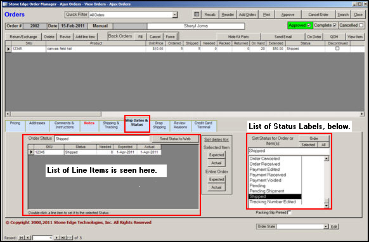This screenshot has width=369, height=242.
Task: Select row marker for SKU 12345 in order grid
Action: click(x=8, y=49)
